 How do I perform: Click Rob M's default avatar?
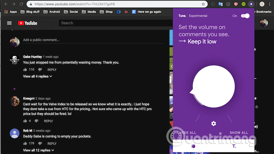pyautogui.click(x=14, y=134)
